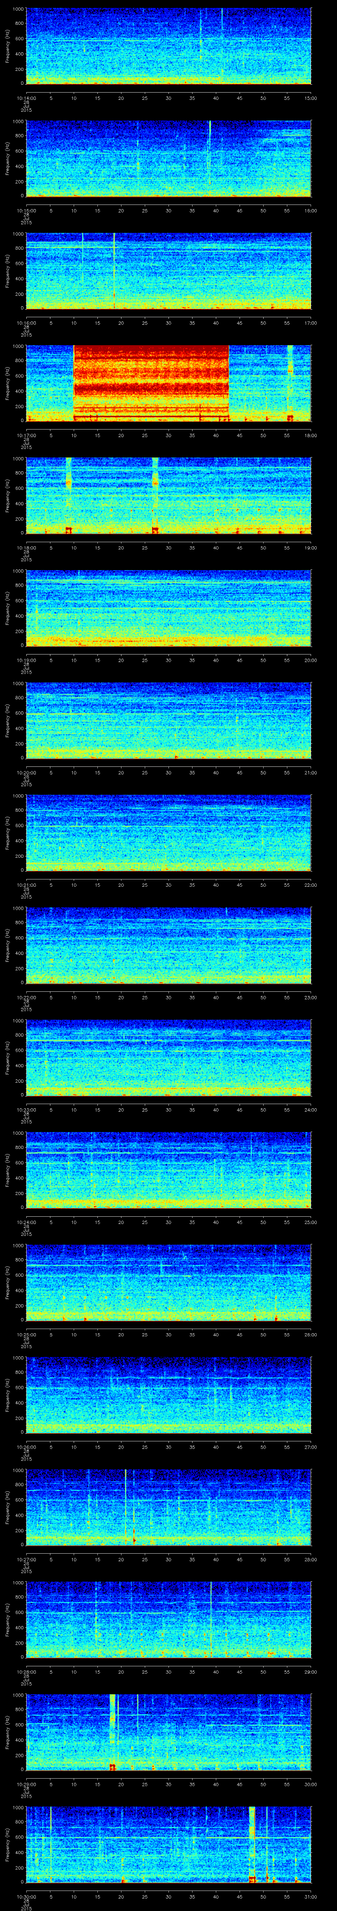
Task: Select the 10:24:00 time label
Action: coord(26,1222)
